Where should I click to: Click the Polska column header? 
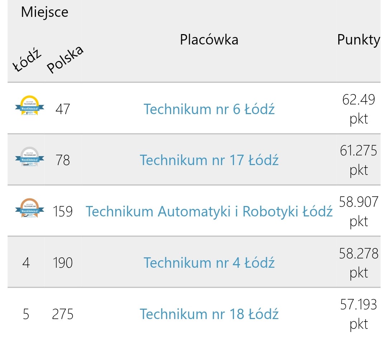click(65, 59)
